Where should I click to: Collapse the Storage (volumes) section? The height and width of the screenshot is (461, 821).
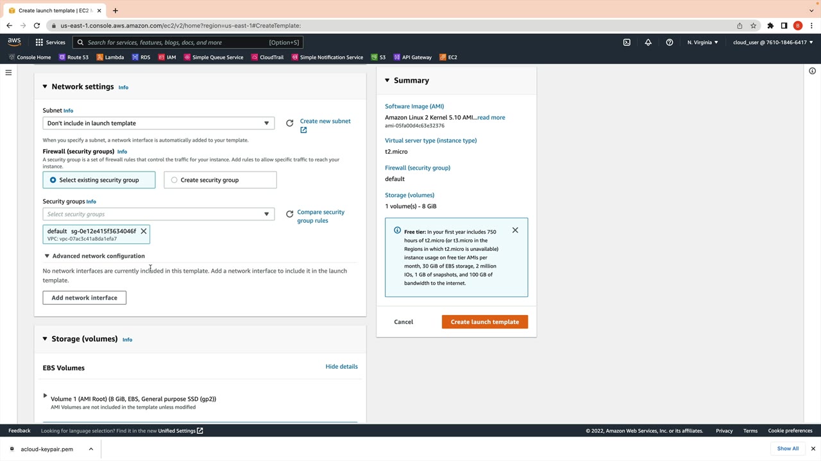[45, 339]
